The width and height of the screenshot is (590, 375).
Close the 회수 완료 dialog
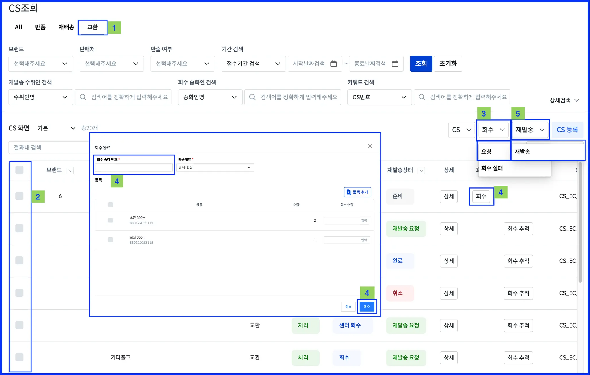click(370, 146)
